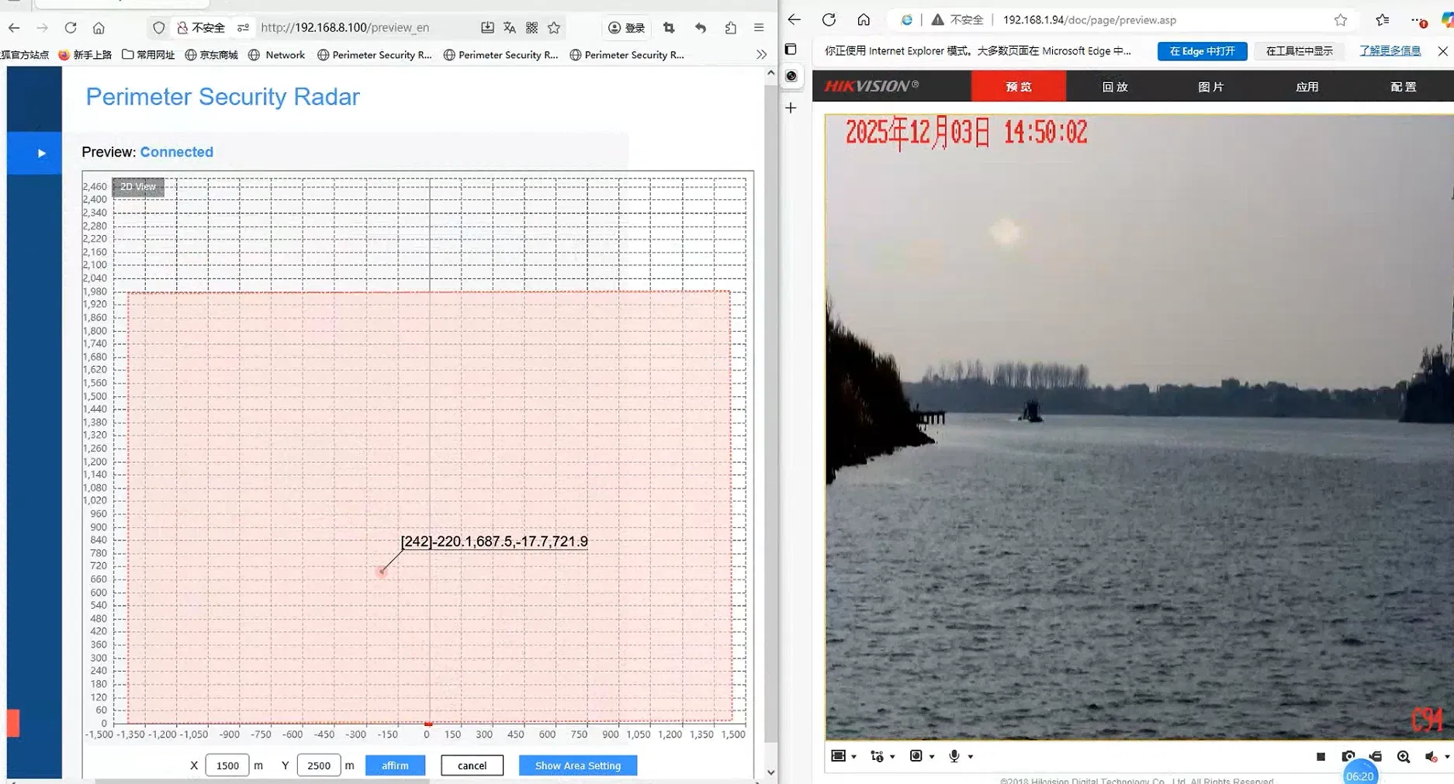
Task: Start clip recording with the record icon
Action: [1374, 755]
